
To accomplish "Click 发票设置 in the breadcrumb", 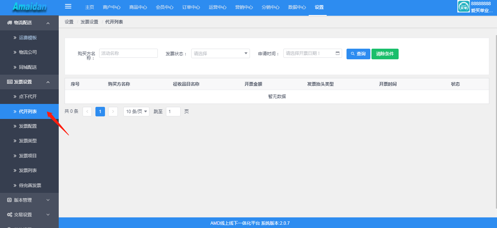I will coord(90,22).
